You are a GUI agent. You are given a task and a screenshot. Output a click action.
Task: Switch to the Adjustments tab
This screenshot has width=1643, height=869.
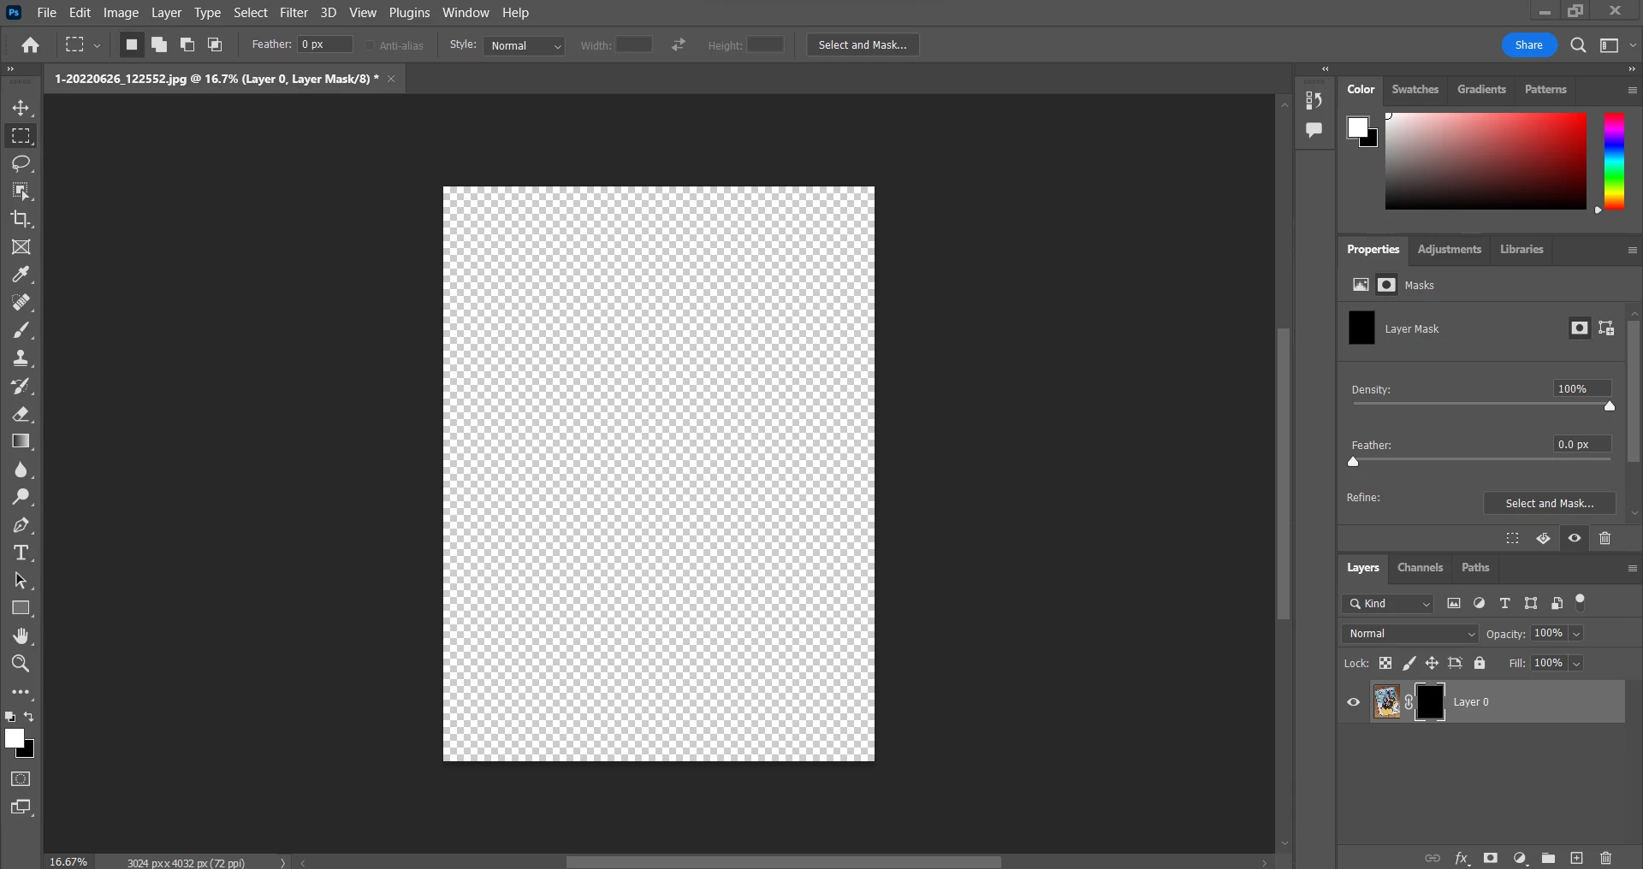tap(1449, 249)
